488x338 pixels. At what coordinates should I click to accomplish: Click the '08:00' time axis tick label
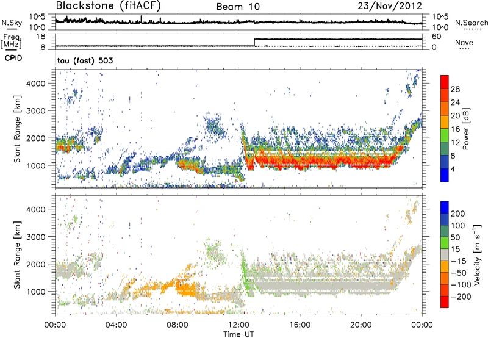click(178, 325)
